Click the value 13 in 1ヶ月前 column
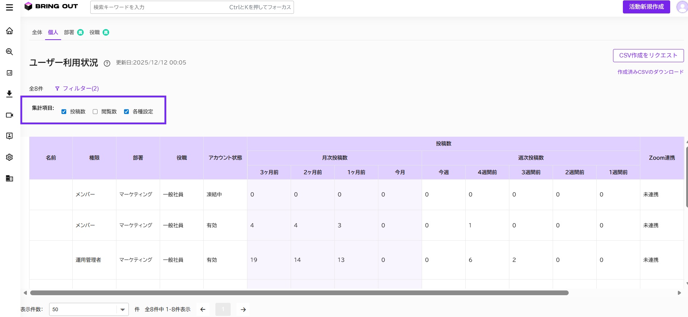 (341, 260)
